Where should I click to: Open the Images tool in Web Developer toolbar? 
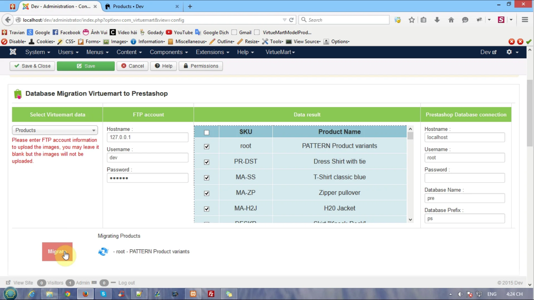pos(118,41)
